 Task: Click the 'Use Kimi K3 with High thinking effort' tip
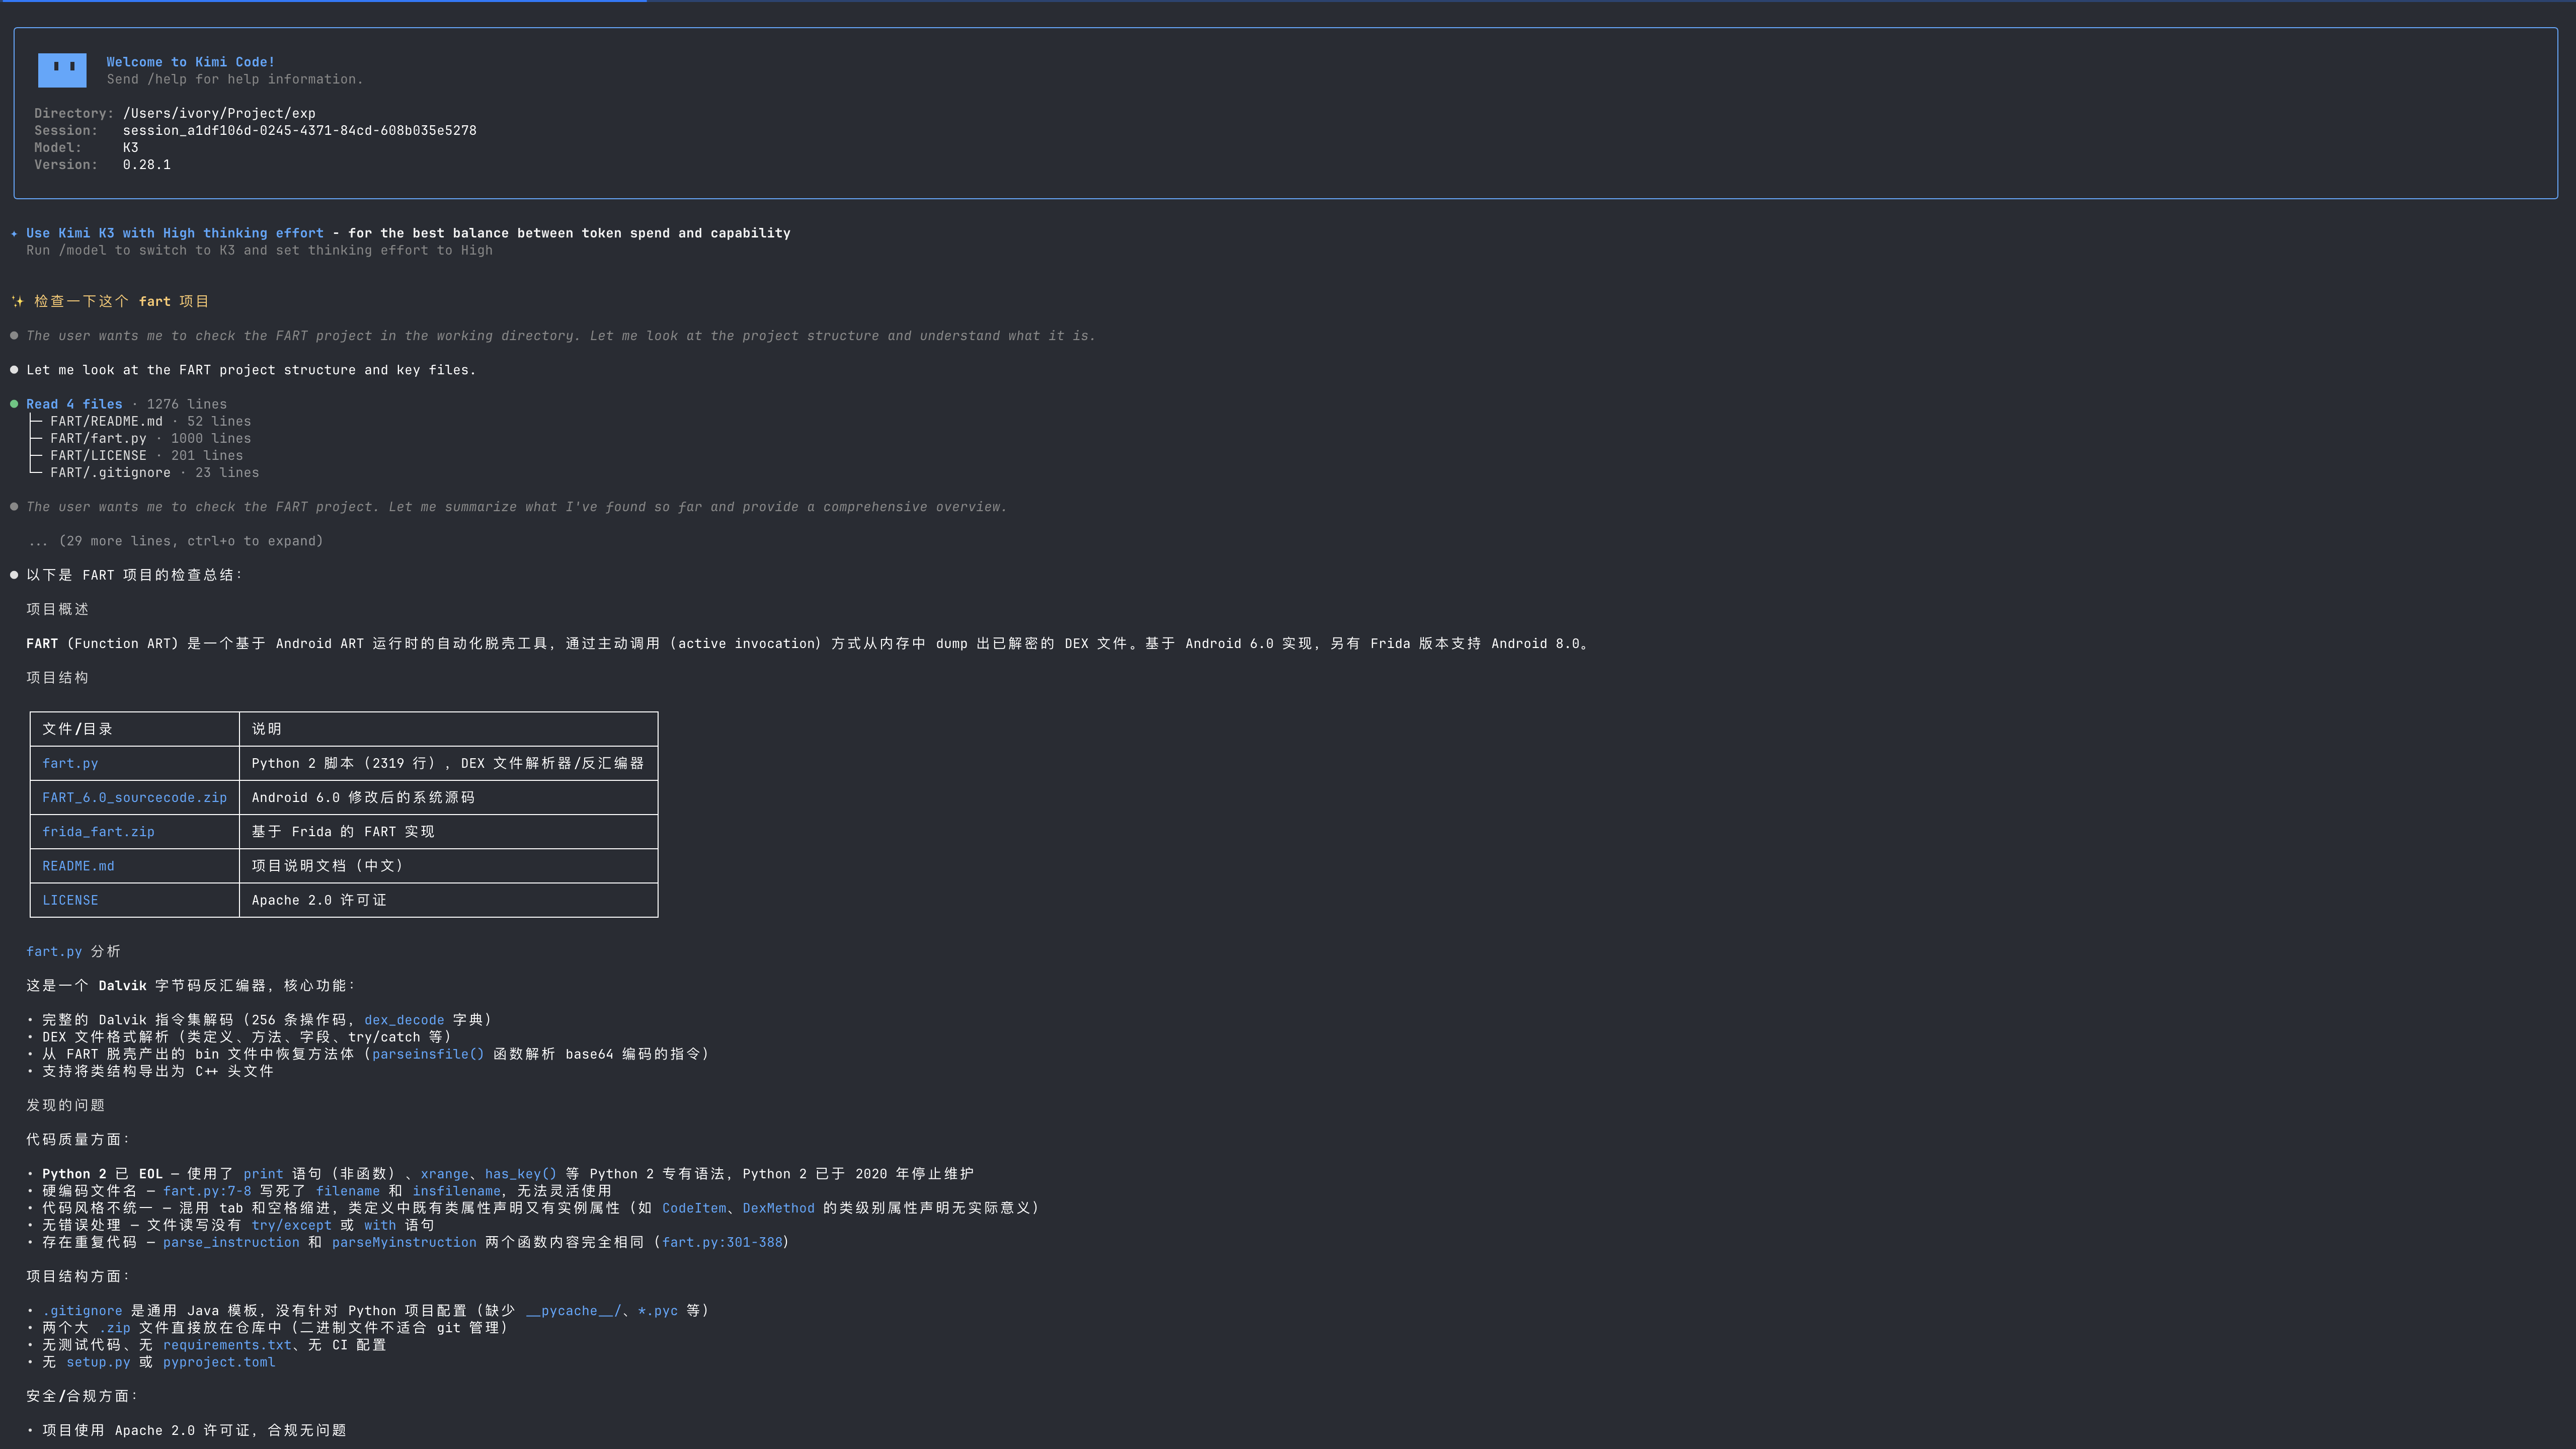[x=175, y=233]
